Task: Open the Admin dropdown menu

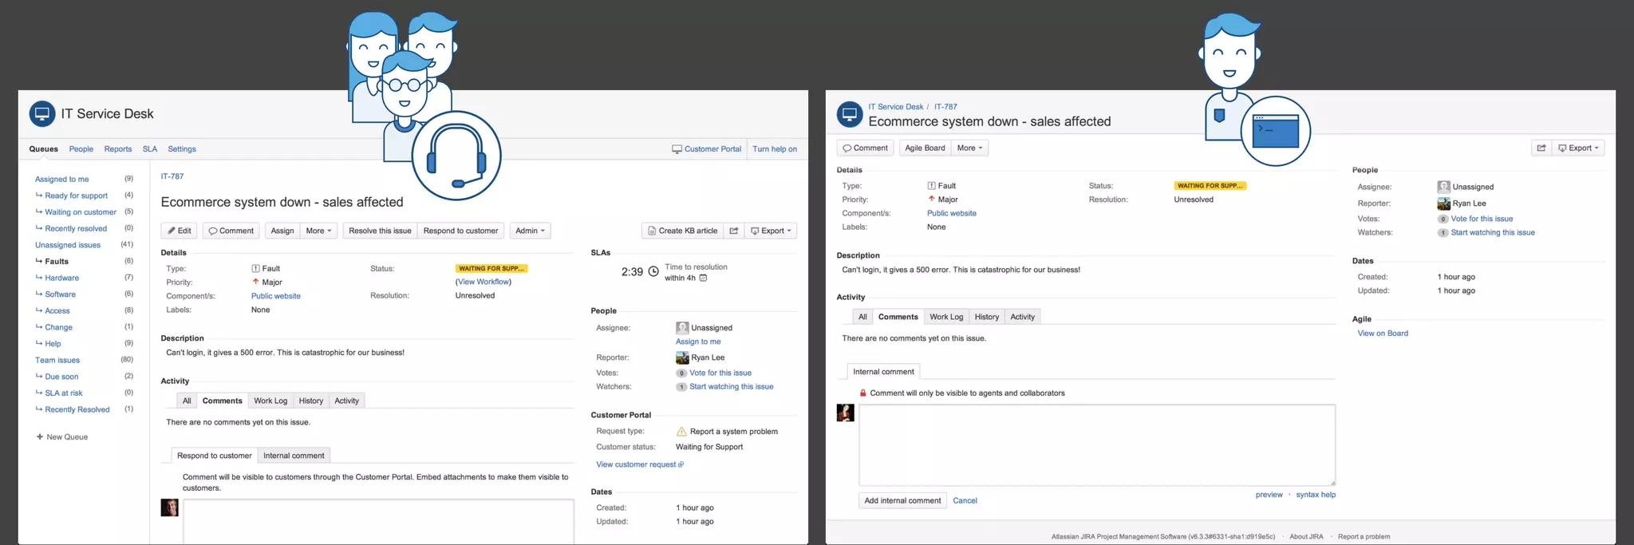Action: pos(530,231)
